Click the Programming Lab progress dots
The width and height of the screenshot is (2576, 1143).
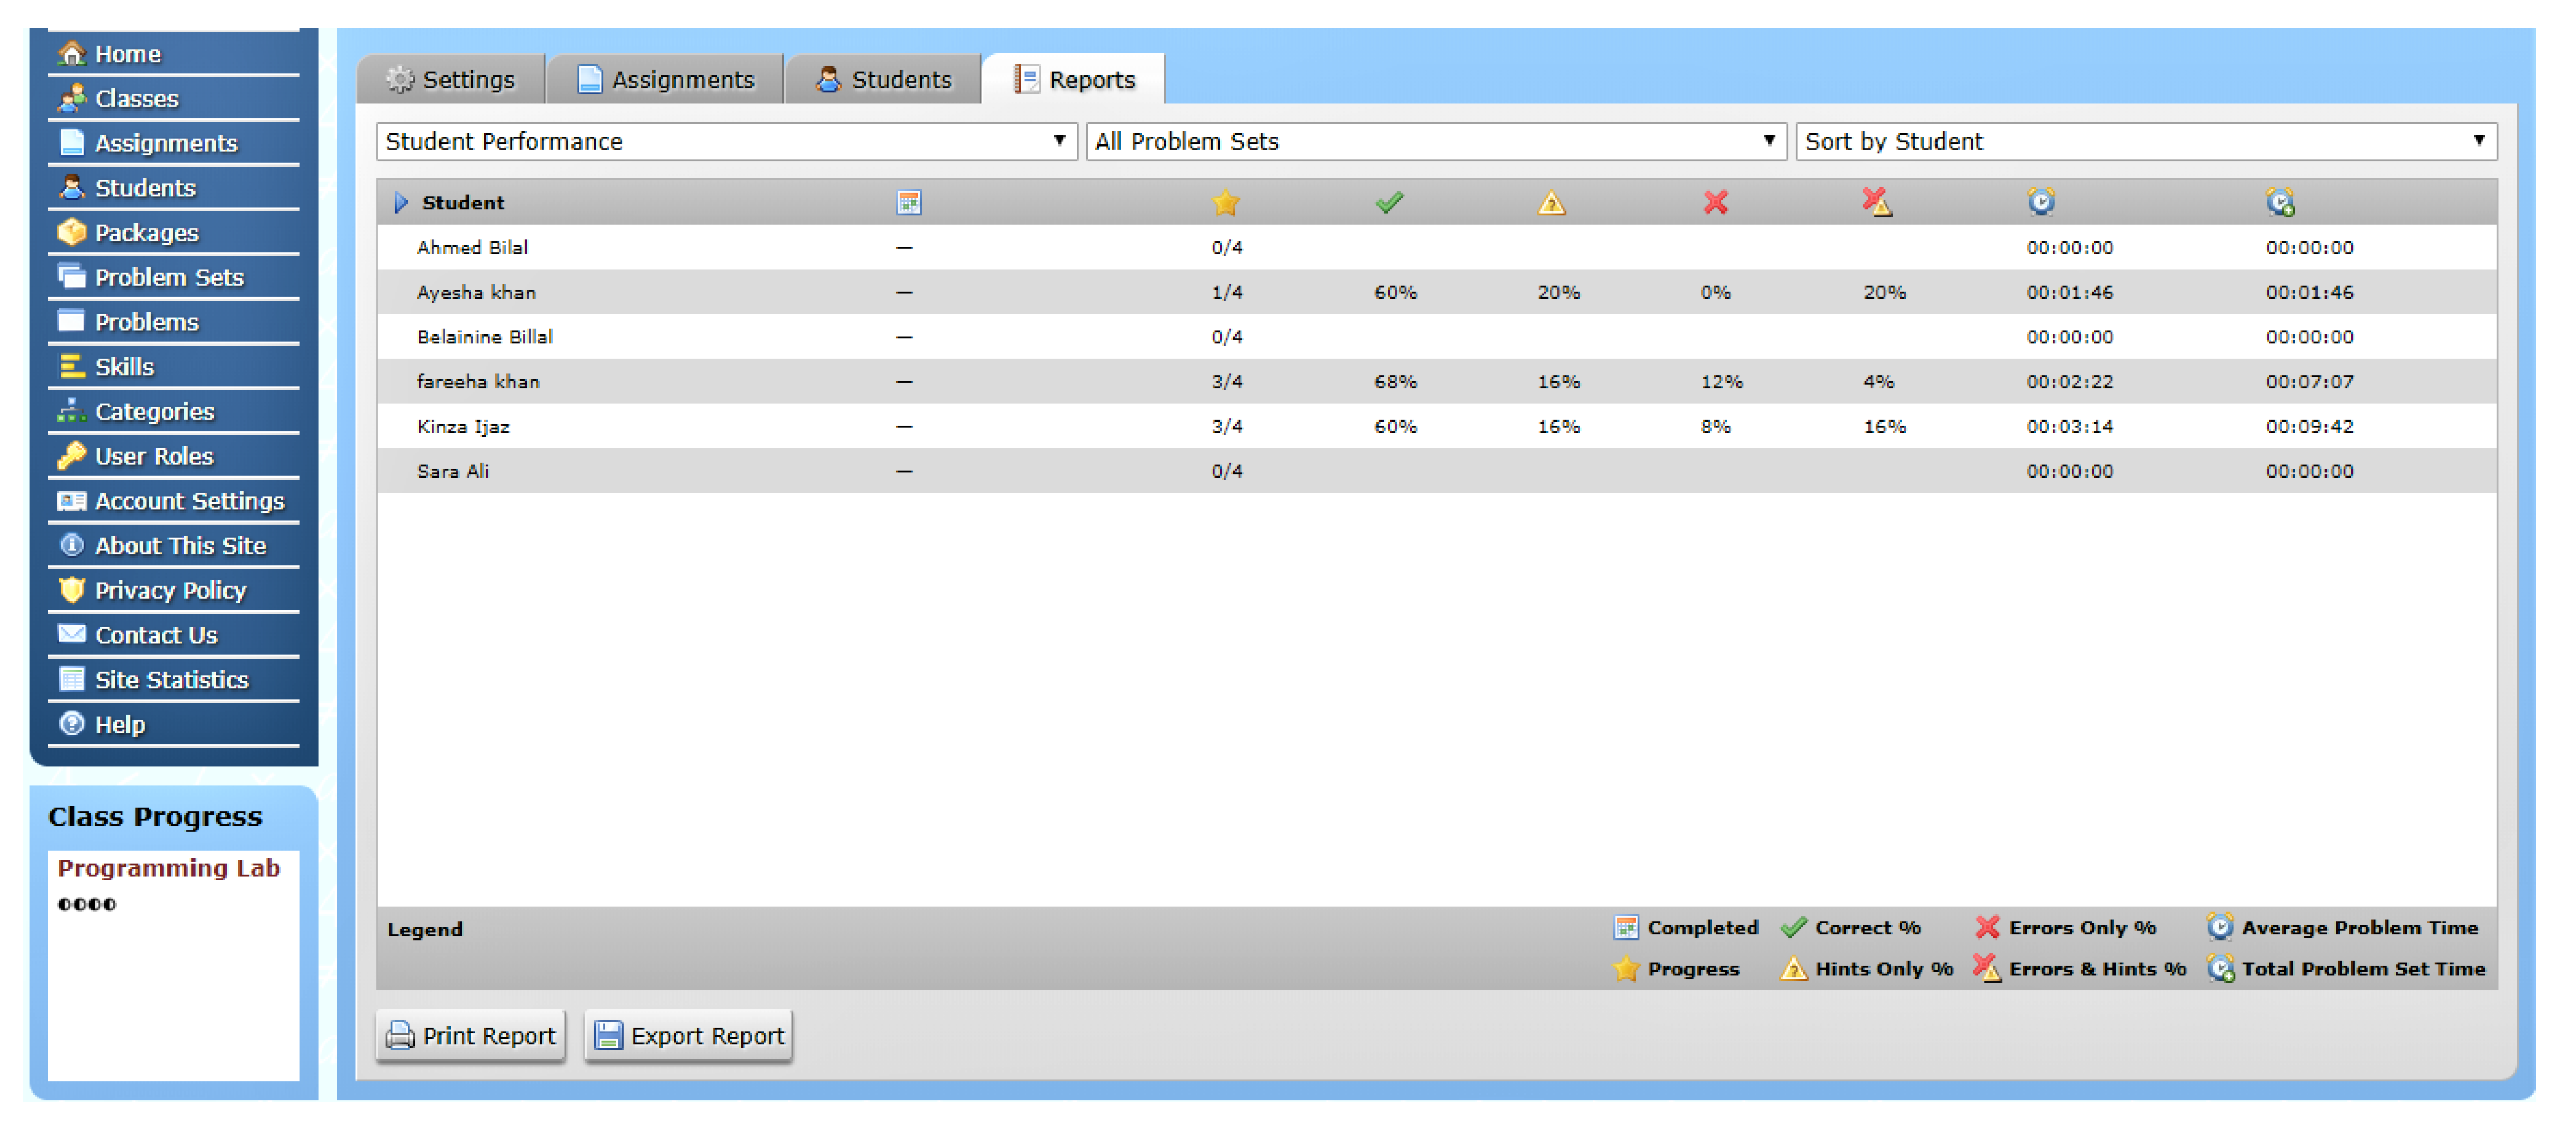click(87, 905)
